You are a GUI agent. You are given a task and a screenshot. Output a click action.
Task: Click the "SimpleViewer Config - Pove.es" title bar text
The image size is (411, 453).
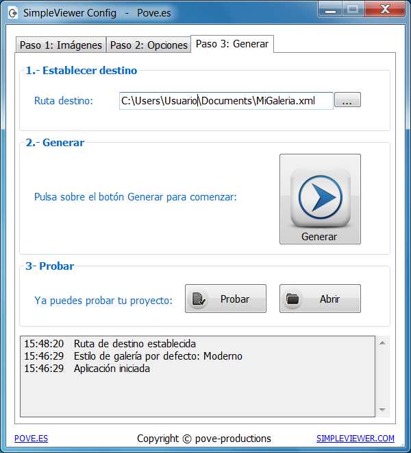(x=96, y=13)
